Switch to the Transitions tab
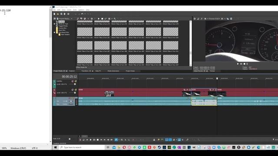The height and width of the screenshot is (156, 278). (85, 71)
